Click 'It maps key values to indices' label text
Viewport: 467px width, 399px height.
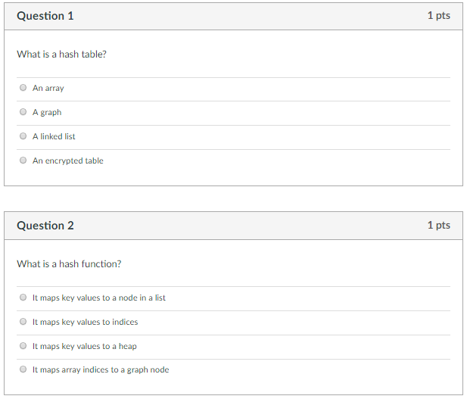click(x=86, y=322)
